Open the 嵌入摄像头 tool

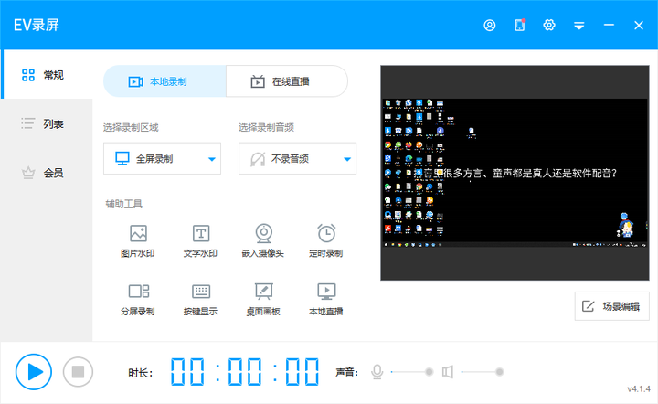[263, 240]
